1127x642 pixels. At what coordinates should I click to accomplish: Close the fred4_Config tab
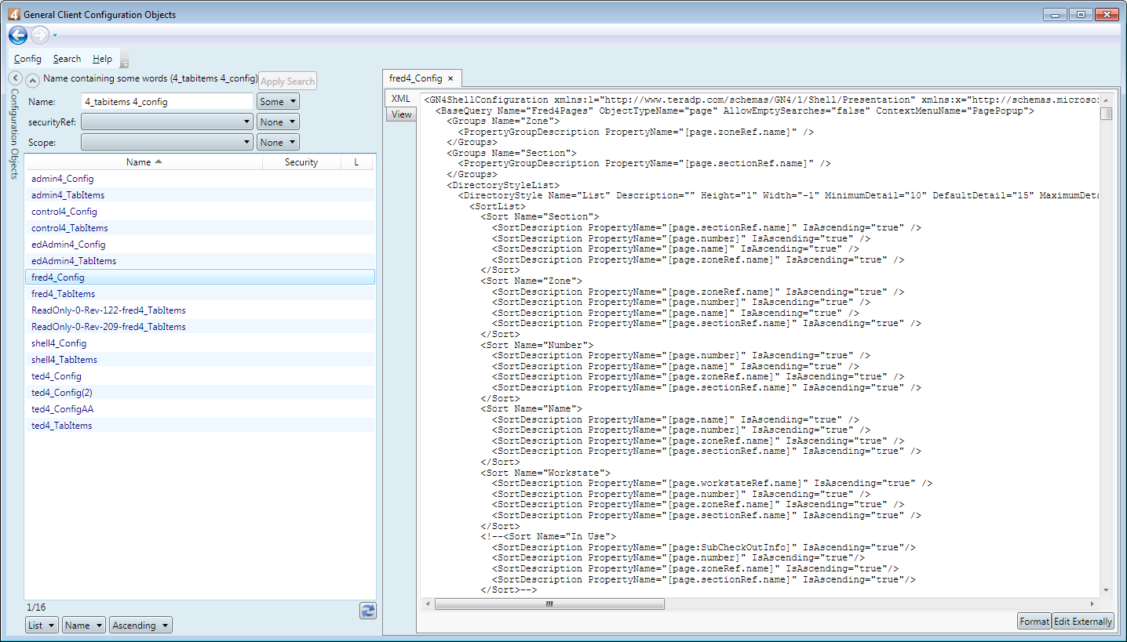pyautogui.click(x=450, y=78)
